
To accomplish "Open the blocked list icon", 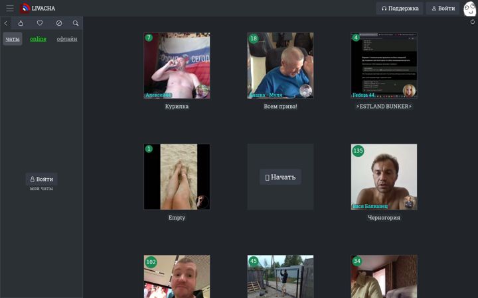I will click(59, 23).
